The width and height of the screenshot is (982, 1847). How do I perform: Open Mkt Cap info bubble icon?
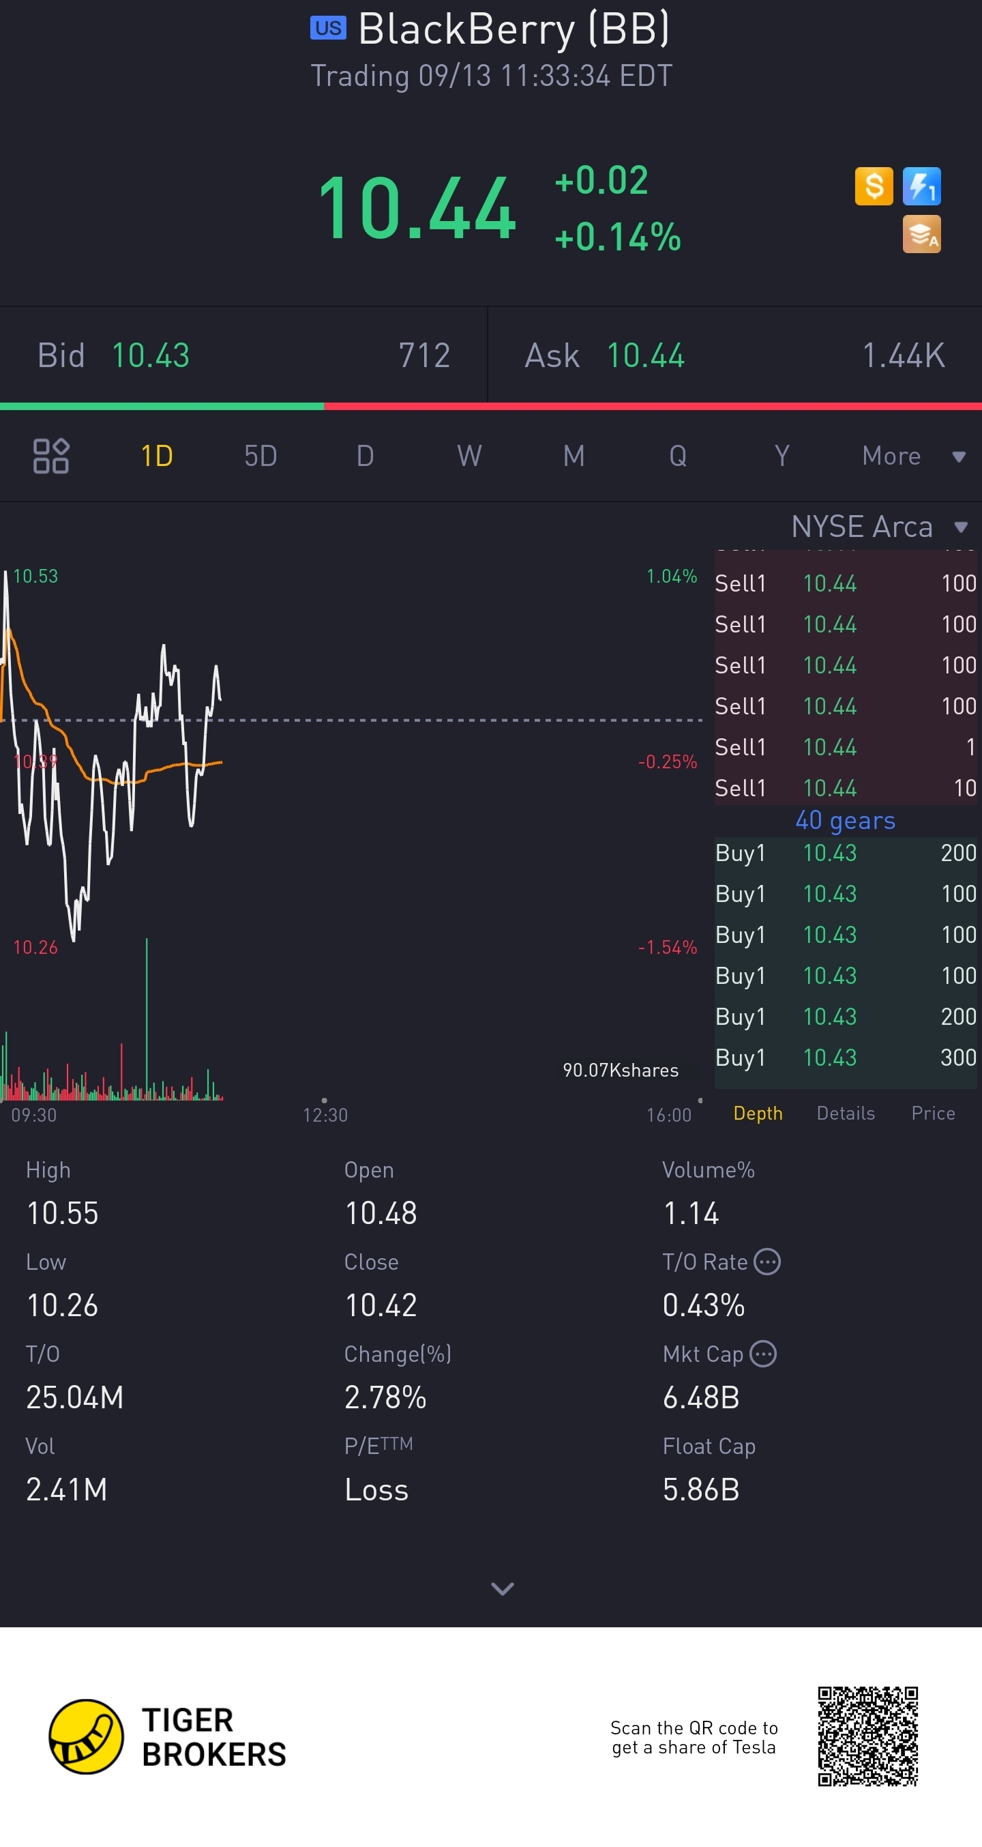tap(763, 1354)
